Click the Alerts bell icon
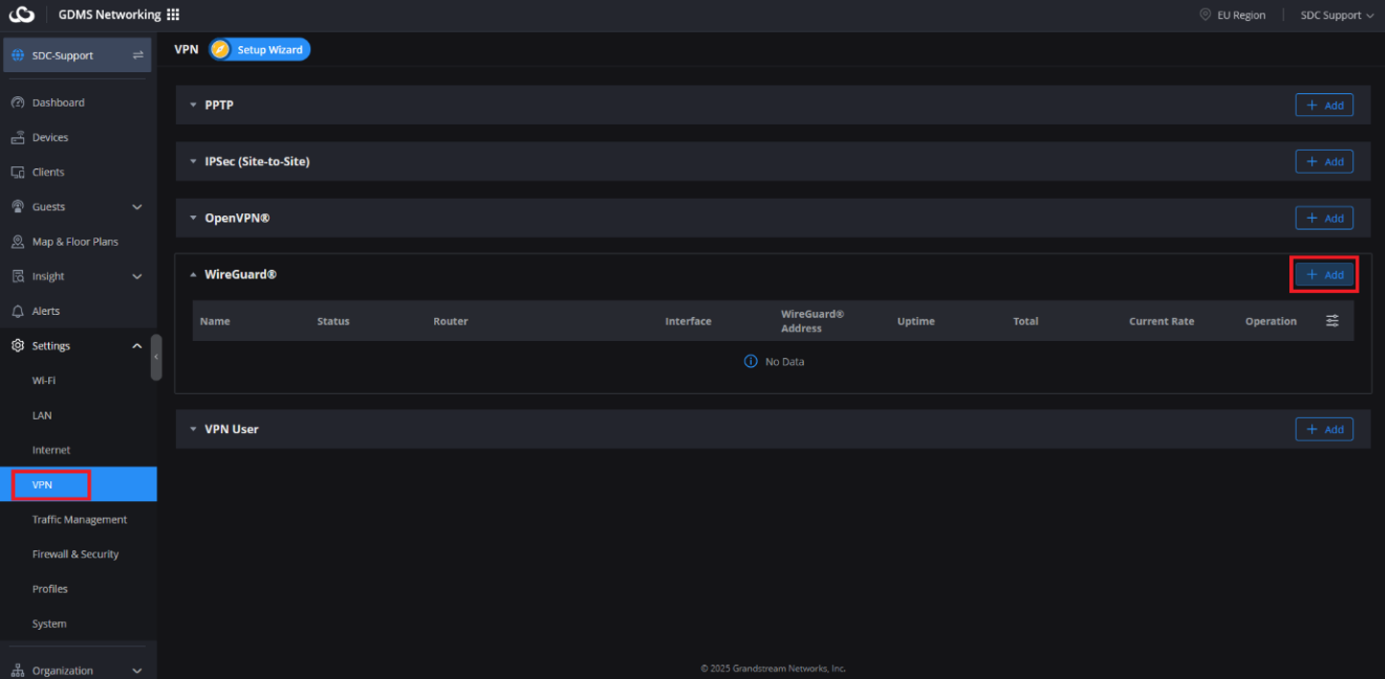The width and height of the screenshot is (1385, 679). pyautogui.click(x=17, y=311)
